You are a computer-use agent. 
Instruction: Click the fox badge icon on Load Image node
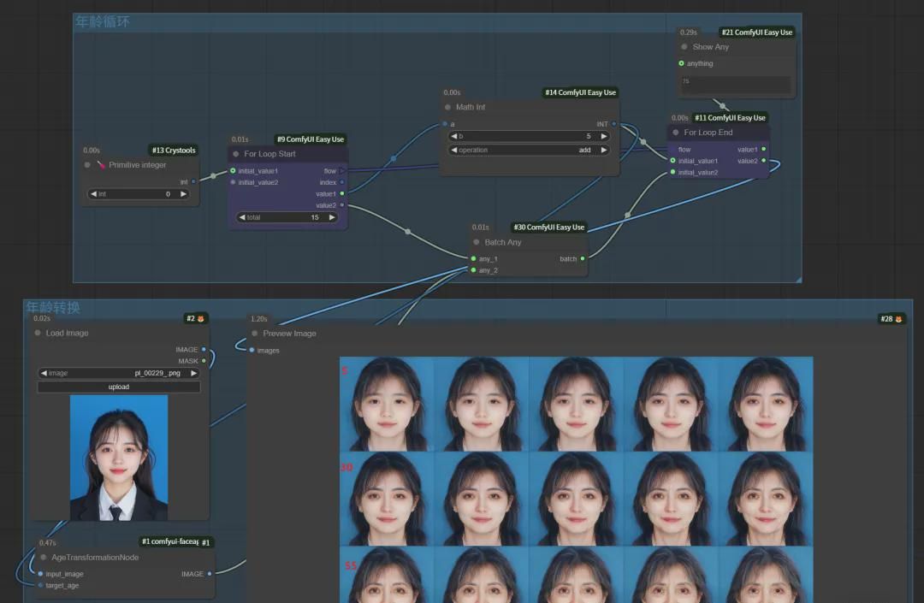click(201, 319)
